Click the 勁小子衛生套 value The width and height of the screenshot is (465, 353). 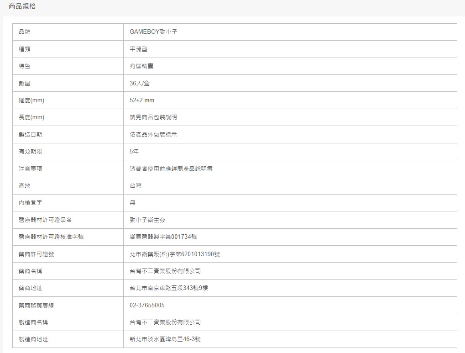pos(147,220)
